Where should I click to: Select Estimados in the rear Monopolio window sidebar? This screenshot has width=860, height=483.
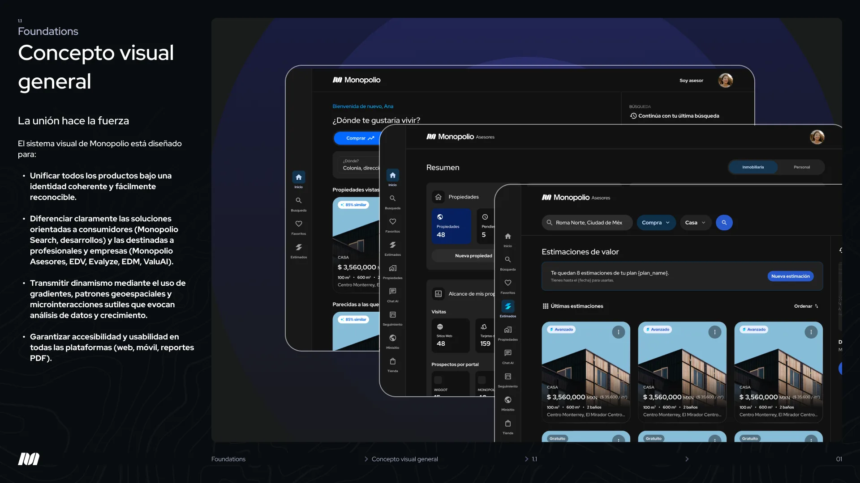pyautogui.click(x=299, y=250)
